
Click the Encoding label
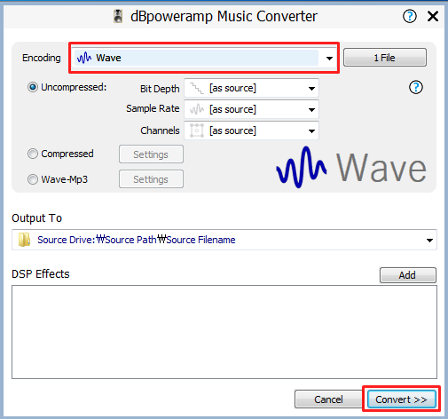click(42, 58)
